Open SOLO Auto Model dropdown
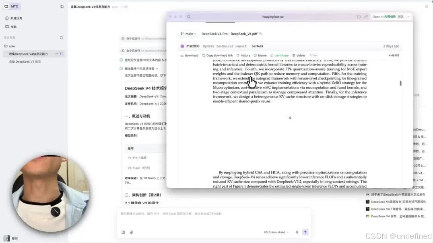Screen dimensions: 433x243 coord(276,232)
